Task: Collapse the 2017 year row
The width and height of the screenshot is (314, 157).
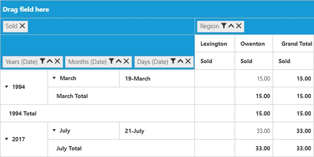Action: 7,139
